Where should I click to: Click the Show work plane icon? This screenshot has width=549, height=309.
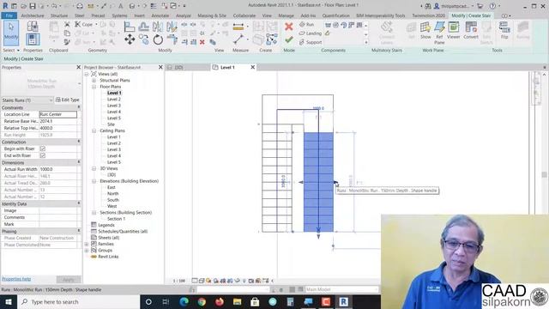tap(425, 31)
